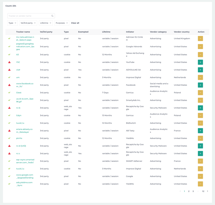The height and width of the screenshot is (205, 215).
Task: Click the search magnifier icon
Action: pyautogui.click(x=52, y=16)
